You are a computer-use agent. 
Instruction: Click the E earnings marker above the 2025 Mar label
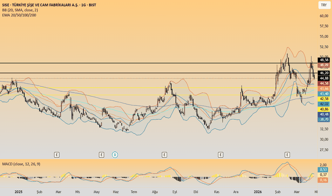coord(57,155)
